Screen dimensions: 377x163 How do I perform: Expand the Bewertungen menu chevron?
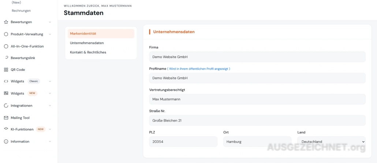click(50, 22)
